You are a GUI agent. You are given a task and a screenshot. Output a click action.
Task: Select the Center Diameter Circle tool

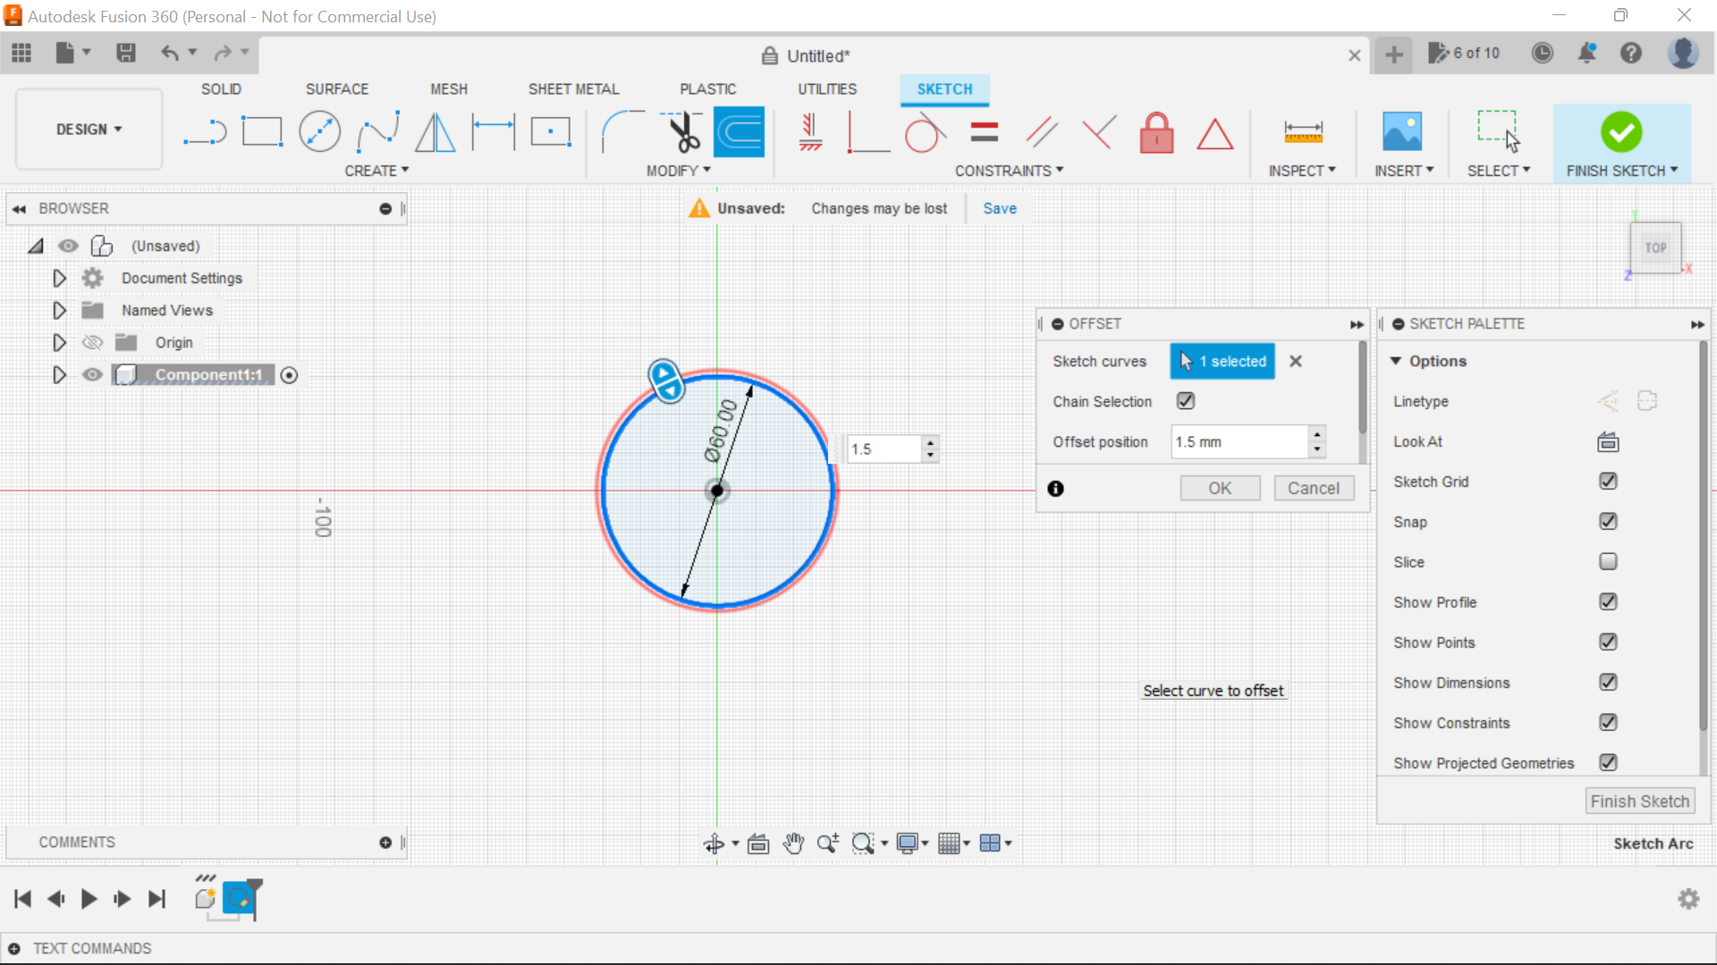[319, 131]
